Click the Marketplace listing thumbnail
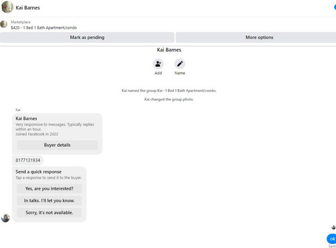Screen dimensions: 336x248 pyautogui.click(x=4, y=24)
